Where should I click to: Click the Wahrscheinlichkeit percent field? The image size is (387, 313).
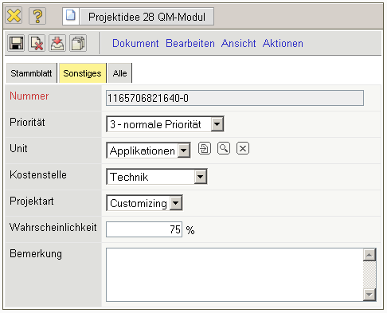click(x=144, y=229)
